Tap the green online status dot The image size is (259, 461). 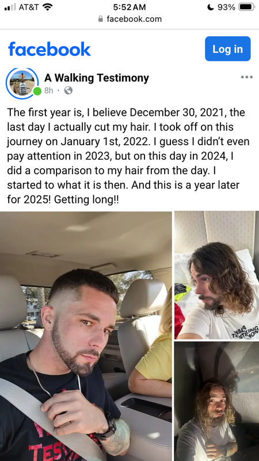point(37,91)
